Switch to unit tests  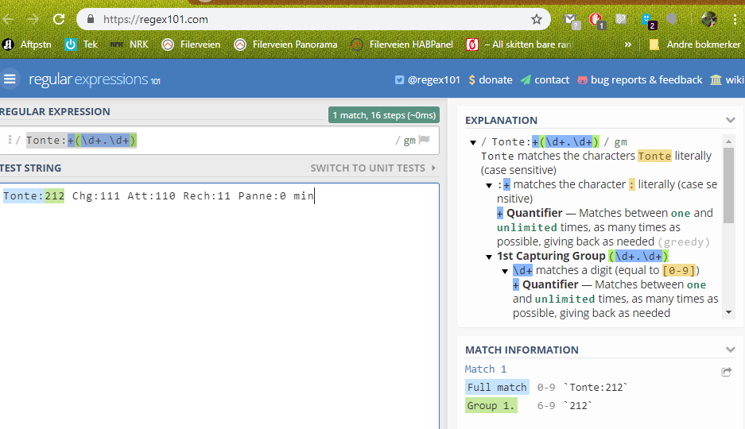coord(373,168)
